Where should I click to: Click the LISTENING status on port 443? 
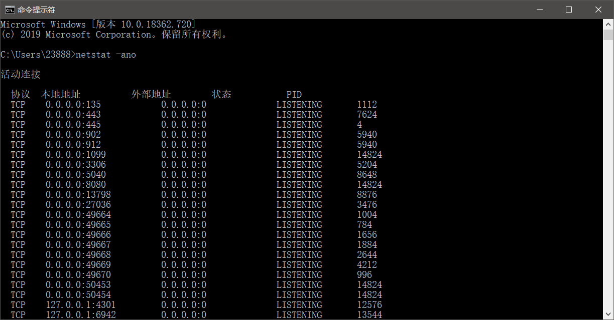(299, 114)
